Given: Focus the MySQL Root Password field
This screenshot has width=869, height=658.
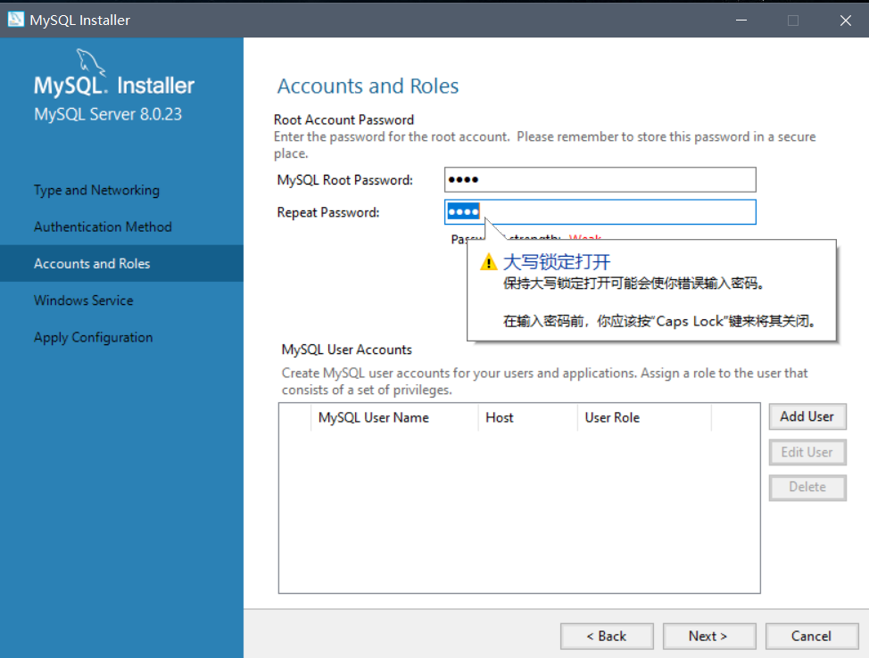Looking at the screenshot, I should pyautogui.click(x=600, y=179).
